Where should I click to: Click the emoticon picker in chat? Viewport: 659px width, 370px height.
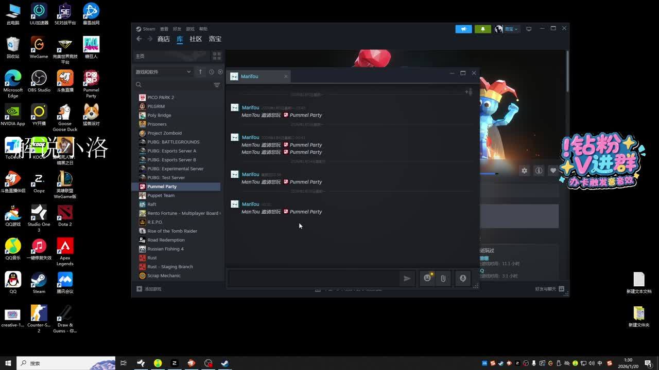pyautogui.click(x=427, y=278)
